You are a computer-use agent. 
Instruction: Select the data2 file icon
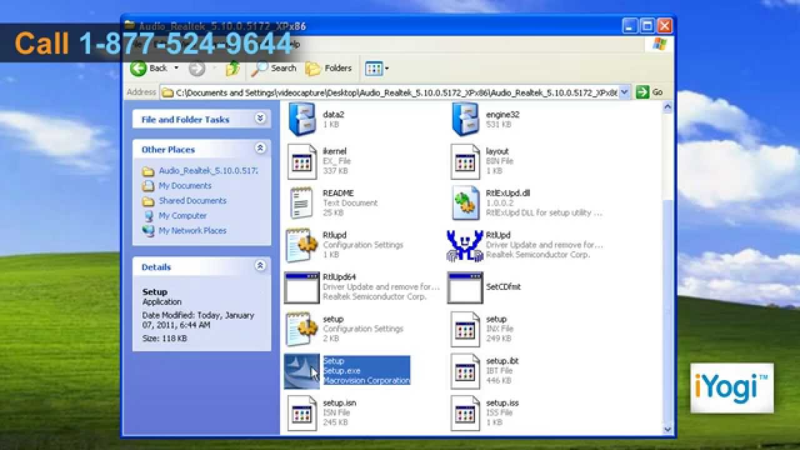[x=302, y=120]
